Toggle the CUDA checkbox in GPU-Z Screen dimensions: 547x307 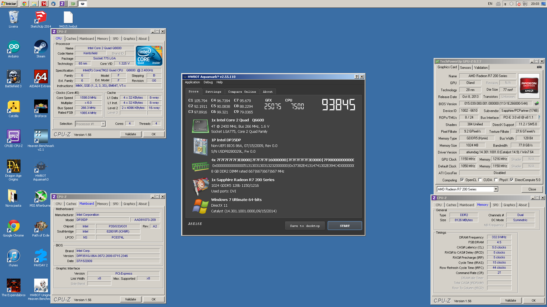(x=480, y=180)
